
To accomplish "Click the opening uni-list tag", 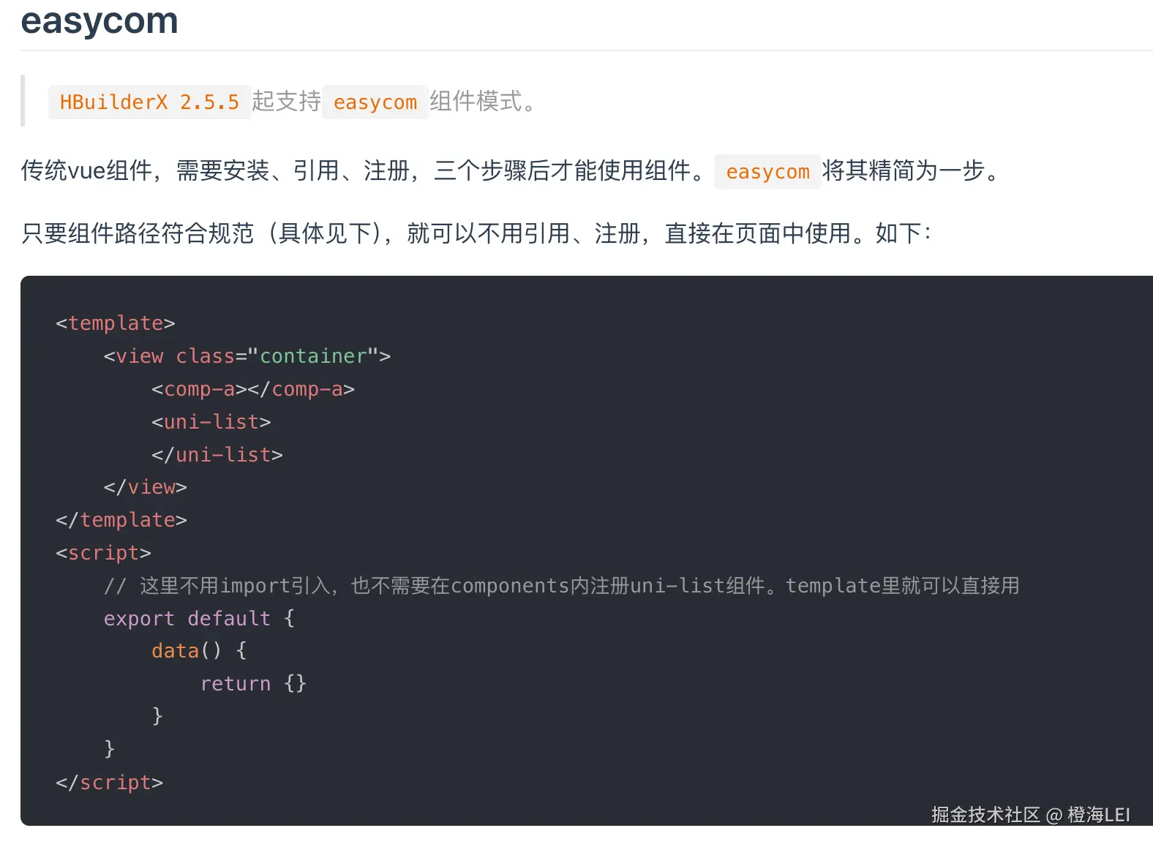I will coord(211,422).
